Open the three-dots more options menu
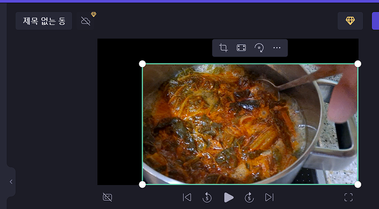The height and width of the screenshot is (209, 379). click(x=277, y=48)
